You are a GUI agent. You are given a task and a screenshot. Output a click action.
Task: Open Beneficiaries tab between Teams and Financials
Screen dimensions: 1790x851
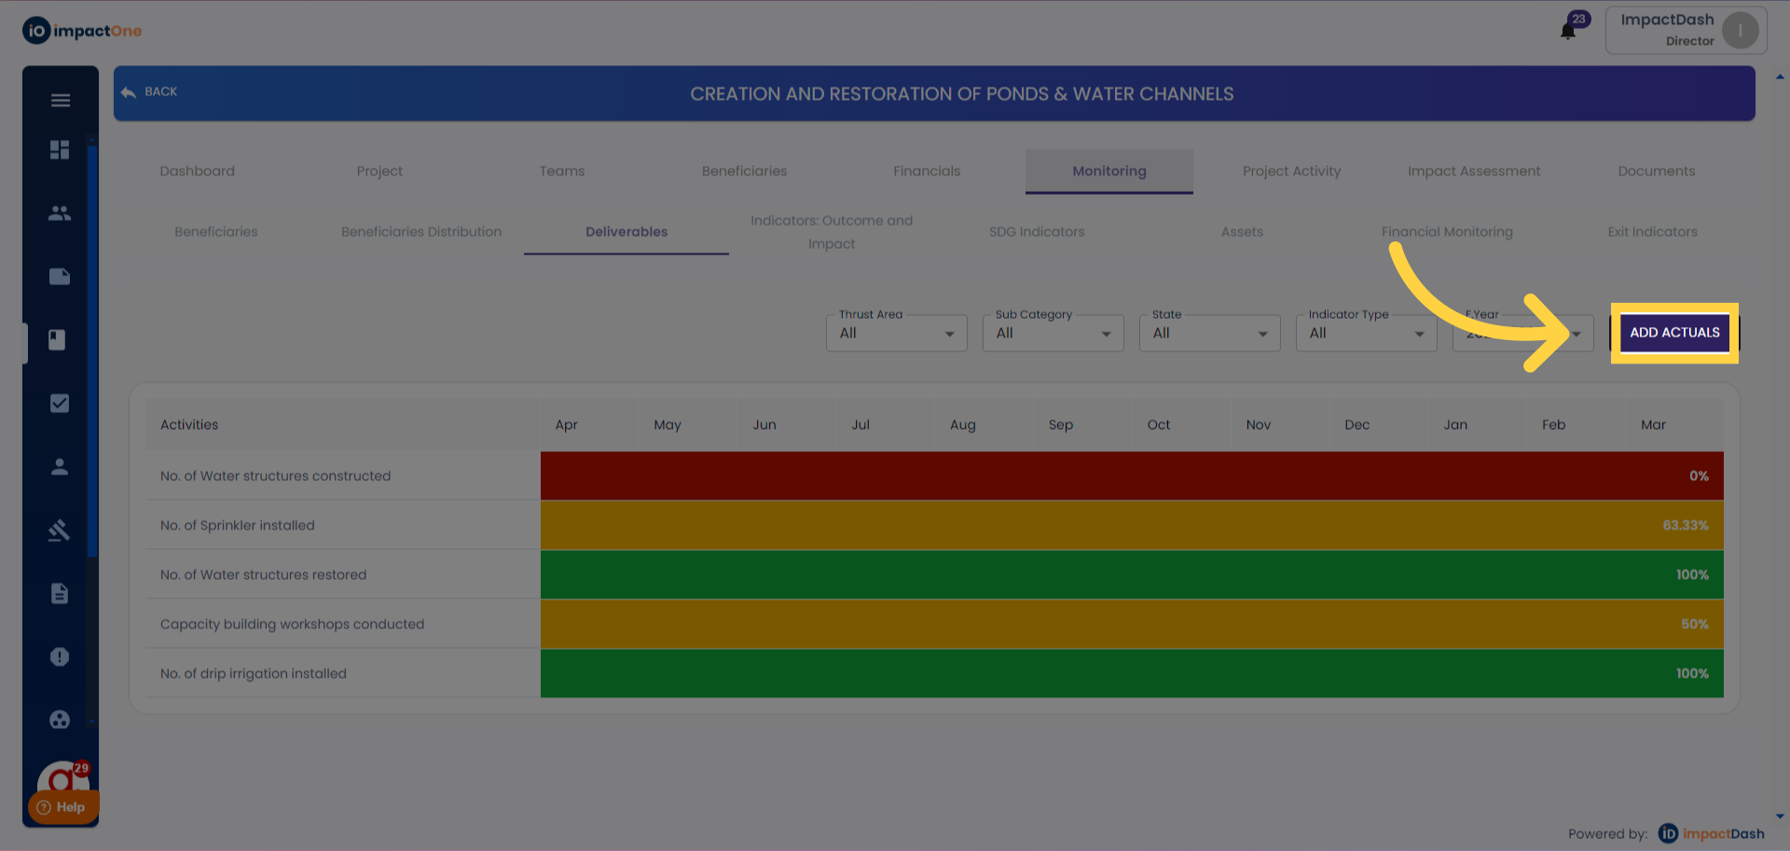[745, 172]
